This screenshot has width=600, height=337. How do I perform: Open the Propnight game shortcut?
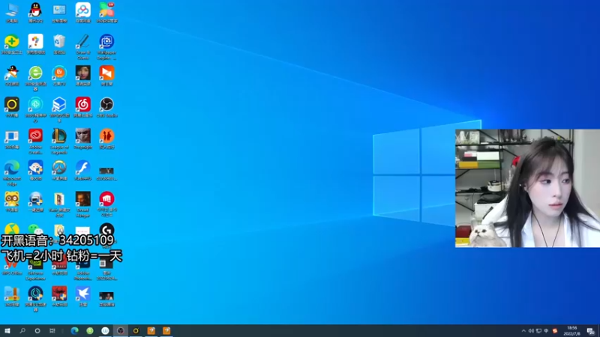pos(83,139)
